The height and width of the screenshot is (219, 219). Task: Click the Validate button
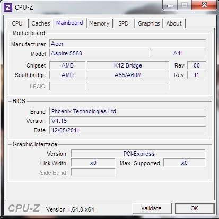tap(152, 208)
